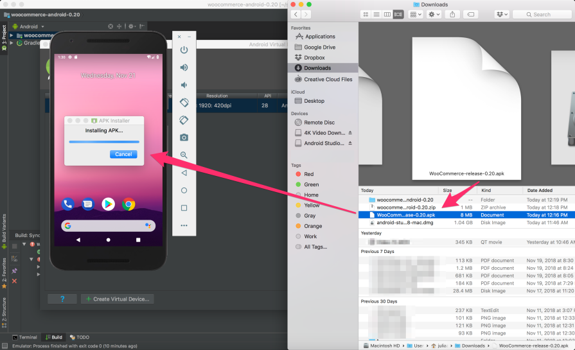Select the woocomme...ndroid-0.20 folder row
This screenshot has height=350, width=575.
click(466, 200)
